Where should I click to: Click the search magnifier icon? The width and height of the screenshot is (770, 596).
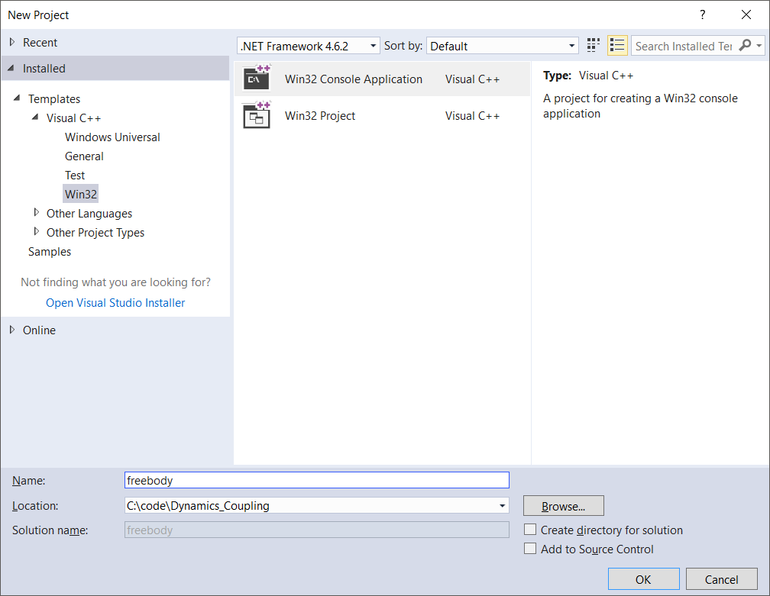(x=745, y=46)
